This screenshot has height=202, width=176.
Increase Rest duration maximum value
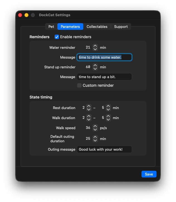coord(108,106)
